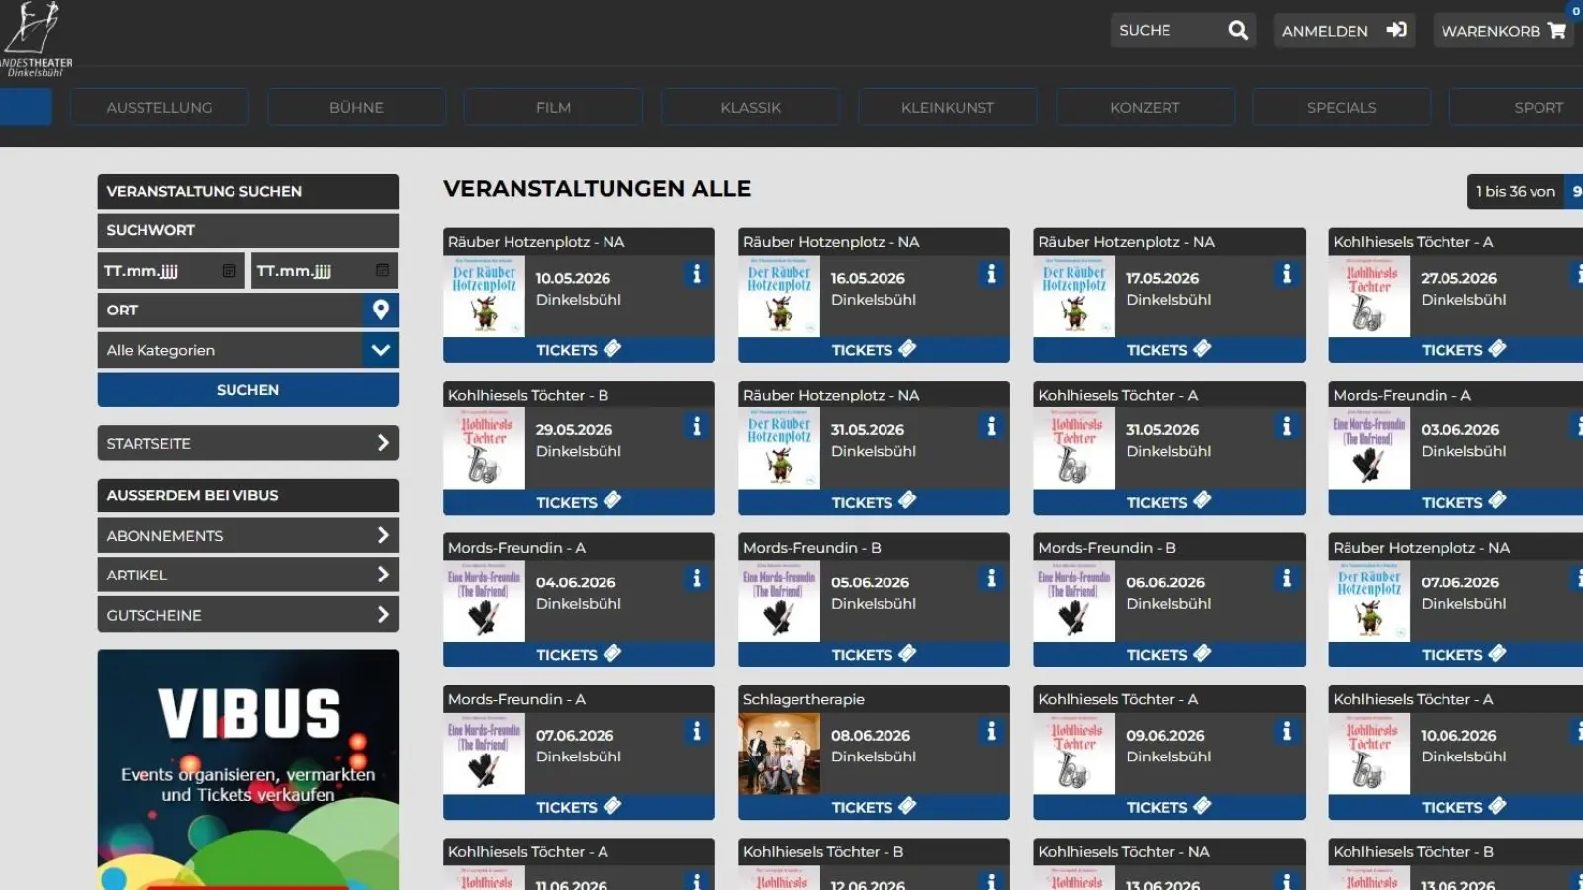Select the Konzert category tab

tap(1145, 107)
